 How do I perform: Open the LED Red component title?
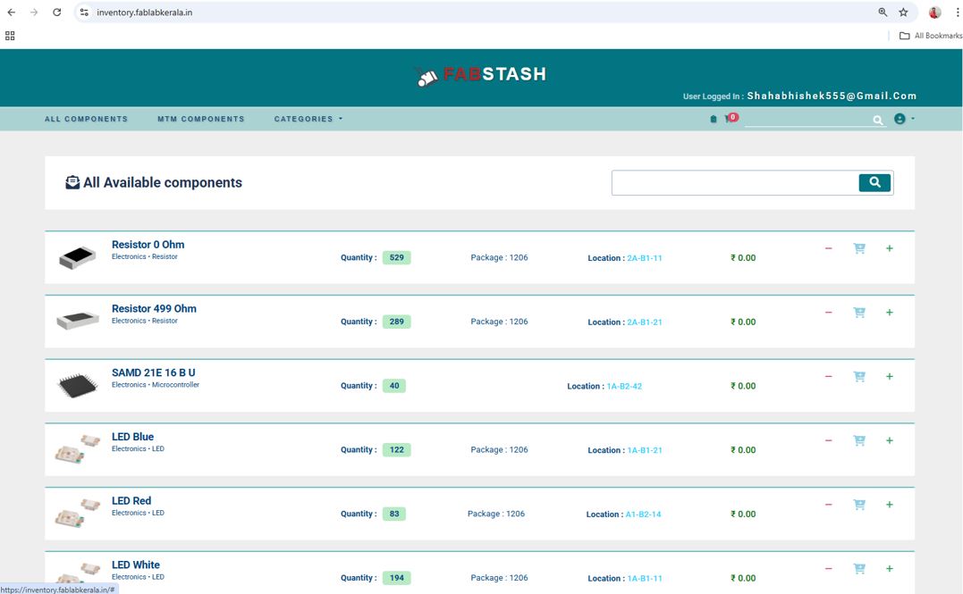tap(131, 501)
